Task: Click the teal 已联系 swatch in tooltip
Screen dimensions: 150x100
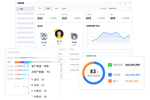Action: click(32, 90)
